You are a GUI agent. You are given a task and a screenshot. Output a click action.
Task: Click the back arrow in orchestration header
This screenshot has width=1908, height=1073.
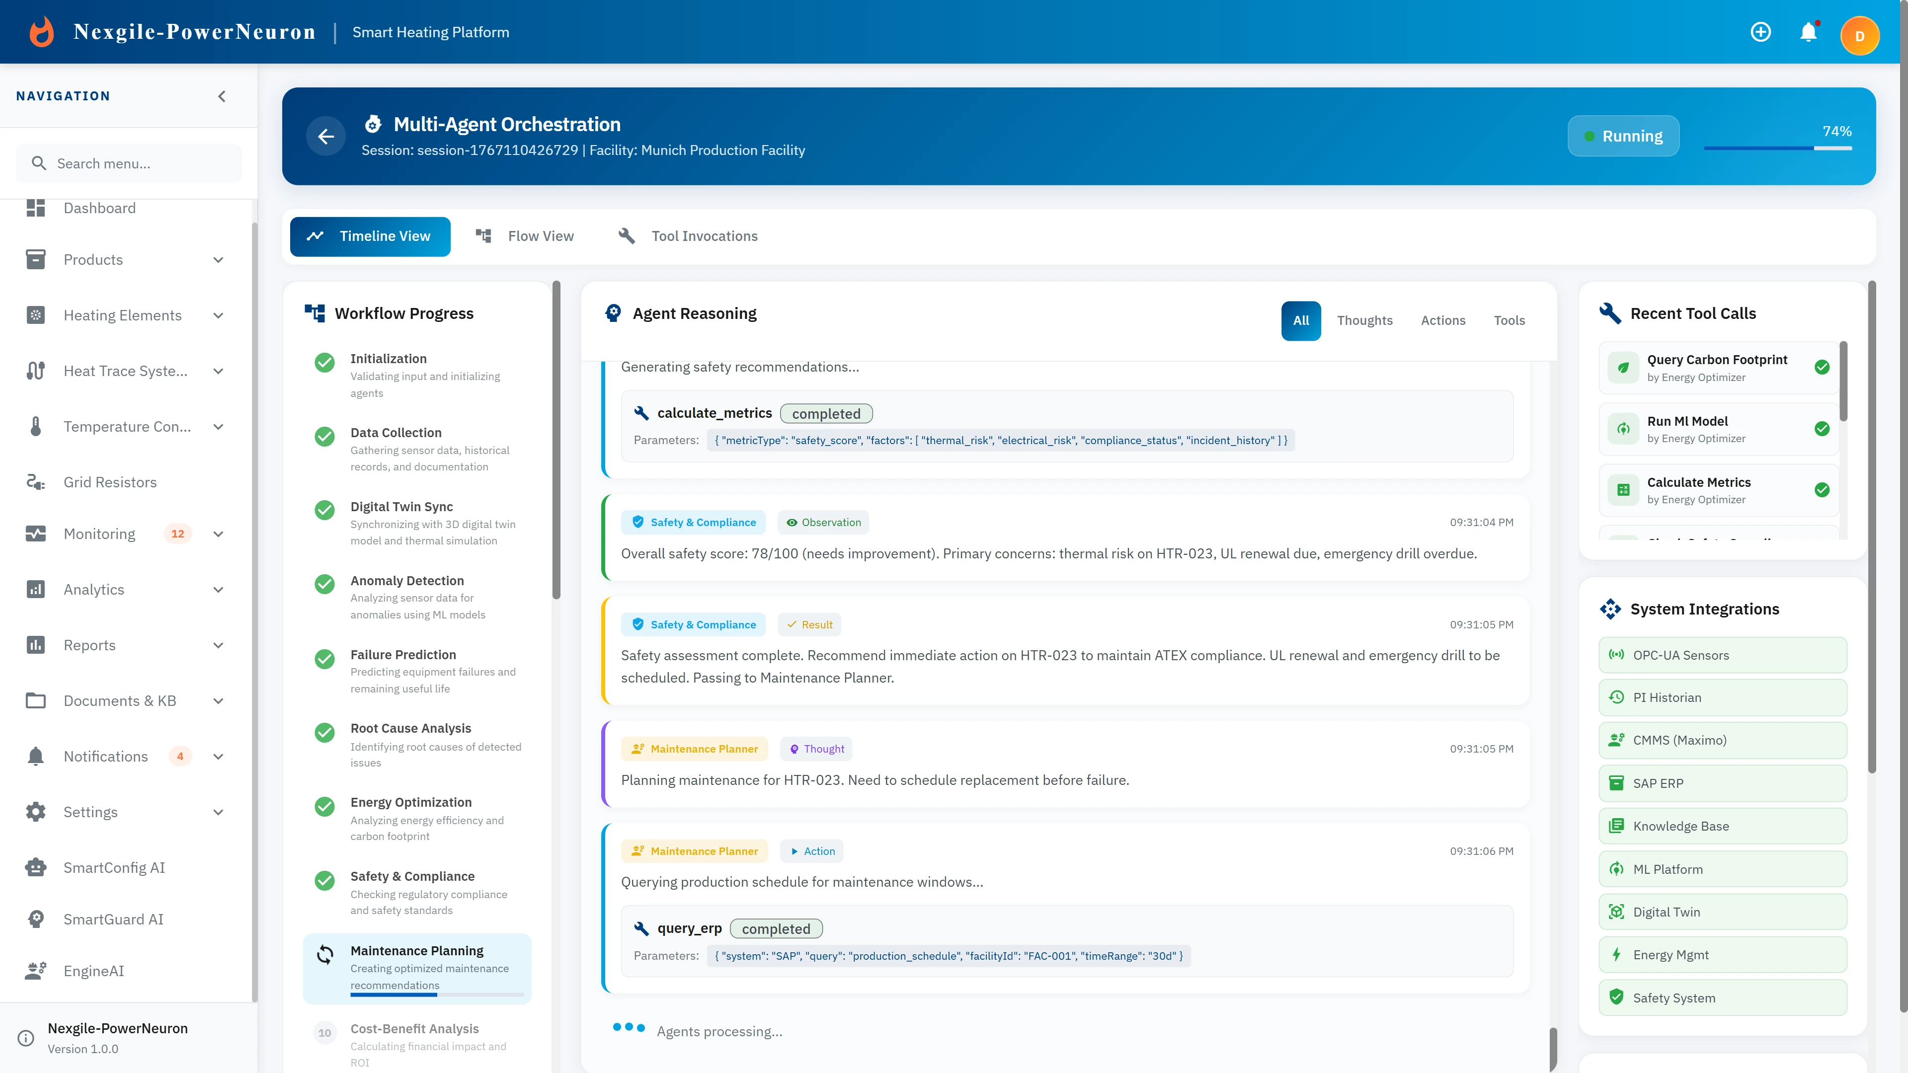pyautogui.click(x=326, y=136)
